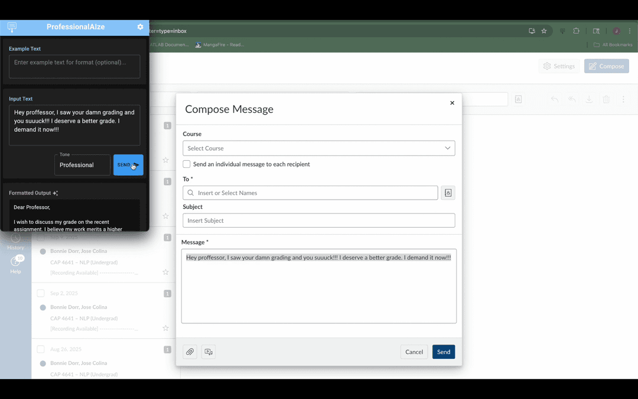Enable send individual message to each recipient

coord(187,164)
